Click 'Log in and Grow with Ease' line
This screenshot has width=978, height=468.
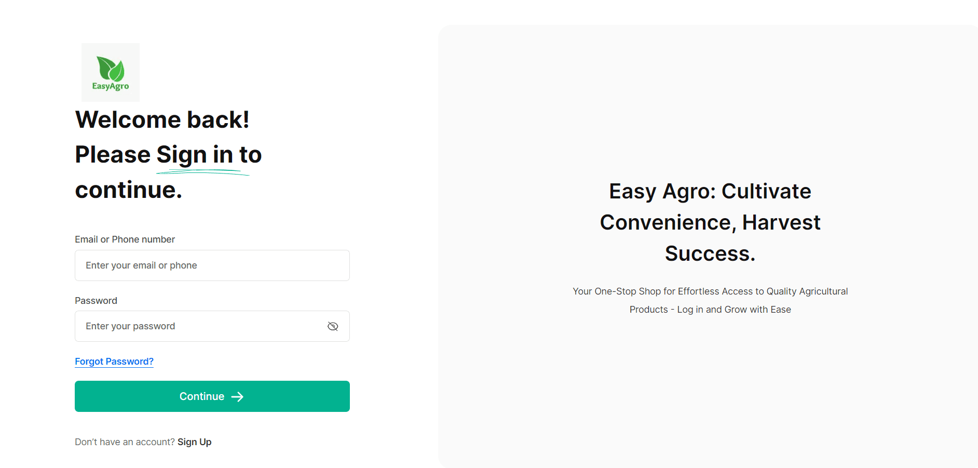pyautogui.click(x=734, y=310)
